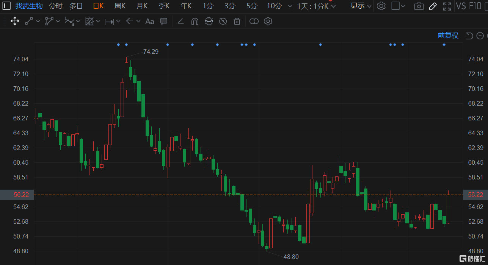488x265 pixels.
Task: Zoom out the chart with minus icon
Action: [480, 36]
